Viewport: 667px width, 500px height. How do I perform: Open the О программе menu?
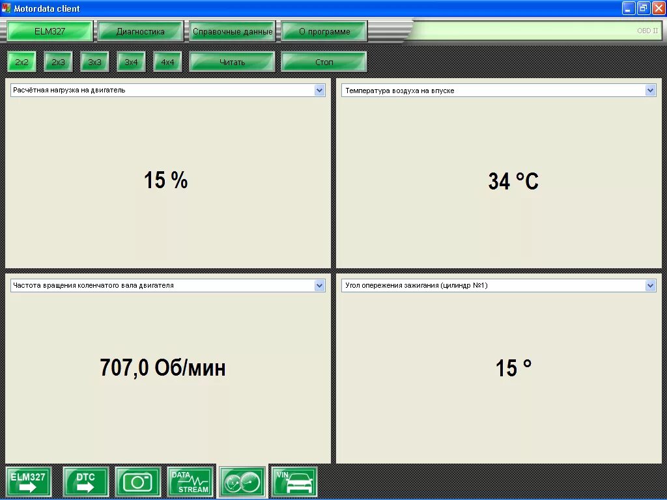click(x=324, y=31)
